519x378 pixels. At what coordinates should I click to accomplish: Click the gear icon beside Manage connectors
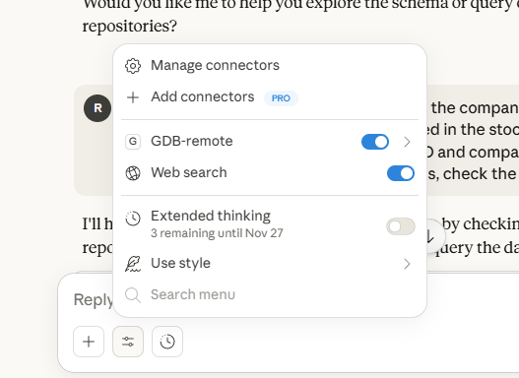pos(133,66)
